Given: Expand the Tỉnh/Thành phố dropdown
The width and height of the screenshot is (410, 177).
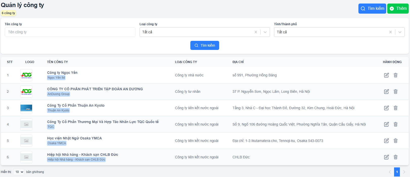Looking at the screenshot, I should coord(400,32).
